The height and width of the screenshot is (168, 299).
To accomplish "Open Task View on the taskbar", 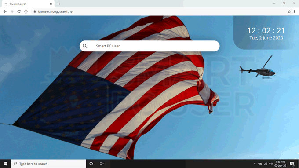I will [102, 164].
